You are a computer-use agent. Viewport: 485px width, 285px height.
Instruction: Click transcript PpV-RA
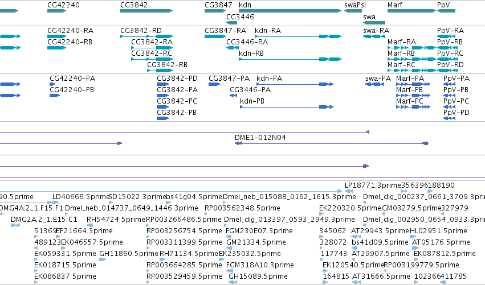447,36
